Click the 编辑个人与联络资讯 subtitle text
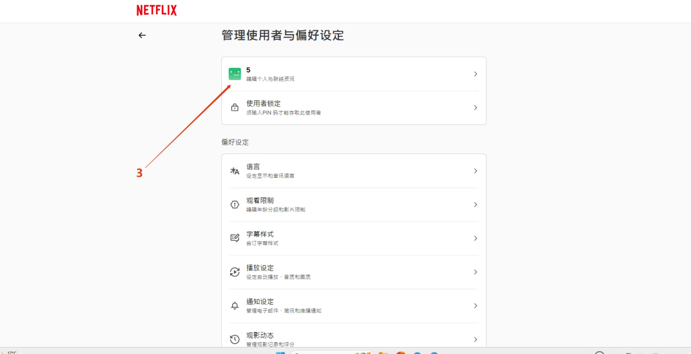Screen dimensions: 691x354 [270, 79]
